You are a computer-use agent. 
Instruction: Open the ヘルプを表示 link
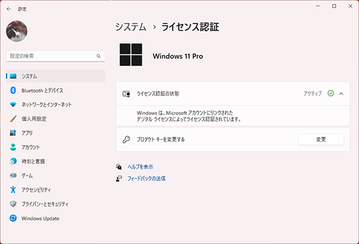141,167
